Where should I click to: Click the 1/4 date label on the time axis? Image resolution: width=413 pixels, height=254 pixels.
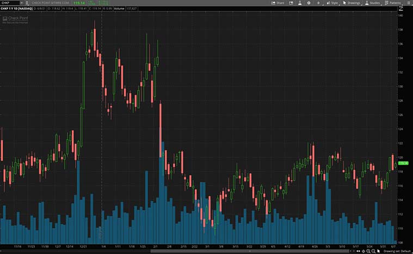103,246
